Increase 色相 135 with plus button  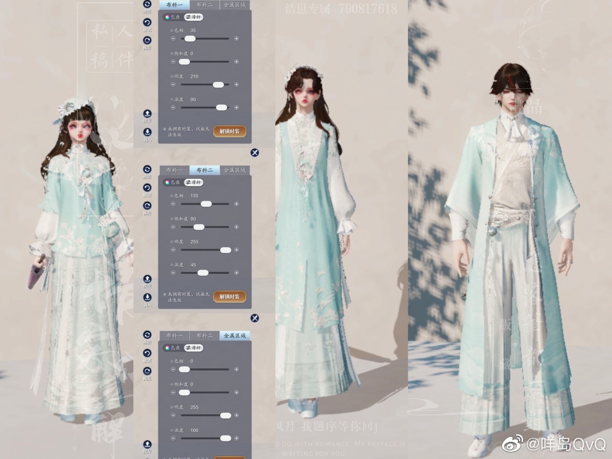(x=236, y=204)
